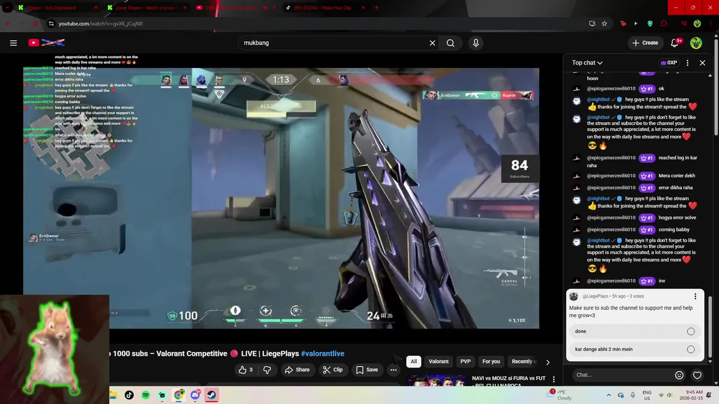Open more actions below the video
This screenshot has height=404, width=719.
(393, 370)
